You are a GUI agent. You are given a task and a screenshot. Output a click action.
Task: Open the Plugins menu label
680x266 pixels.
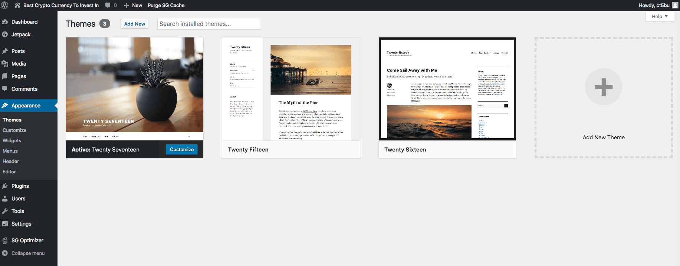pyautogui.click(x=20, y=186)
